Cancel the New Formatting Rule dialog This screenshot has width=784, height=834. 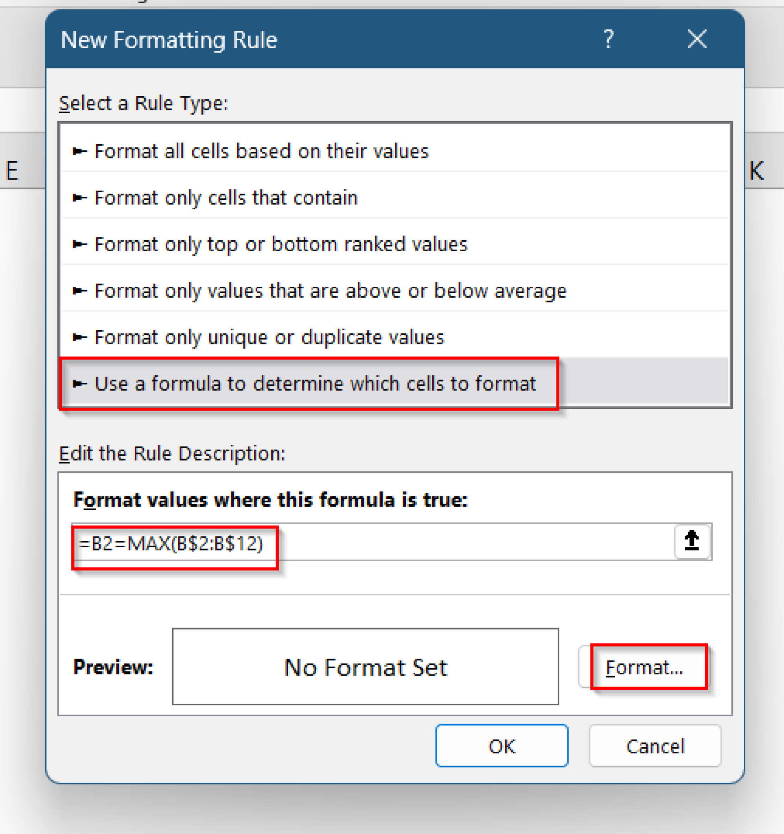pyautogui.click(x=655, y=746)
